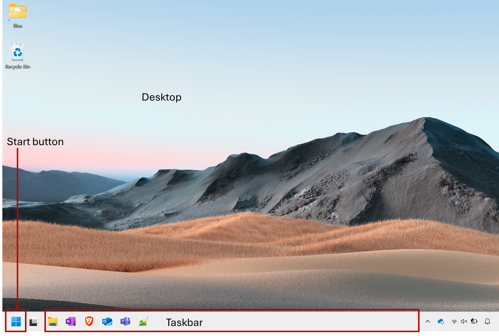Screen dimensions: 499x336
Task: Click the red arrow pointing to Start
Action: [x=18, y=230]
